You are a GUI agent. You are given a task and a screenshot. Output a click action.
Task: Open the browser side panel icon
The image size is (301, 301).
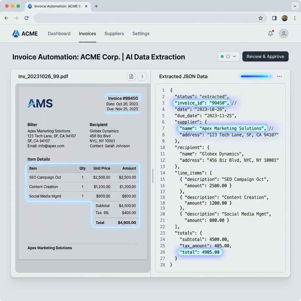pyautogui.click(x=275, y=18)
